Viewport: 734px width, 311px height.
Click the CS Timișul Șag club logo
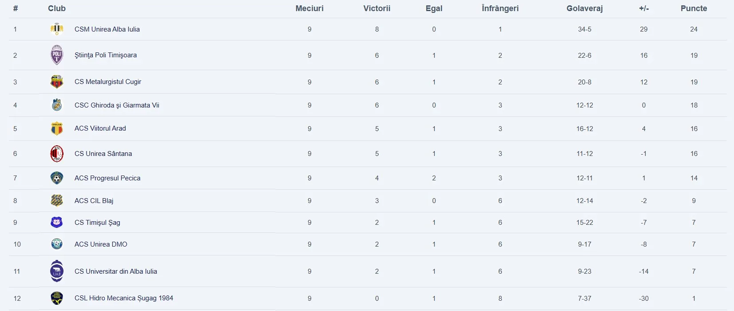coord(57,222)
